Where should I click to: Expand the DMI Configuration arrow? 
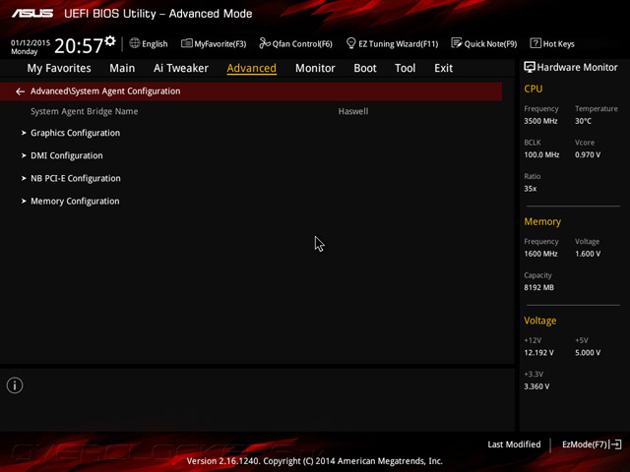[24, 155]
